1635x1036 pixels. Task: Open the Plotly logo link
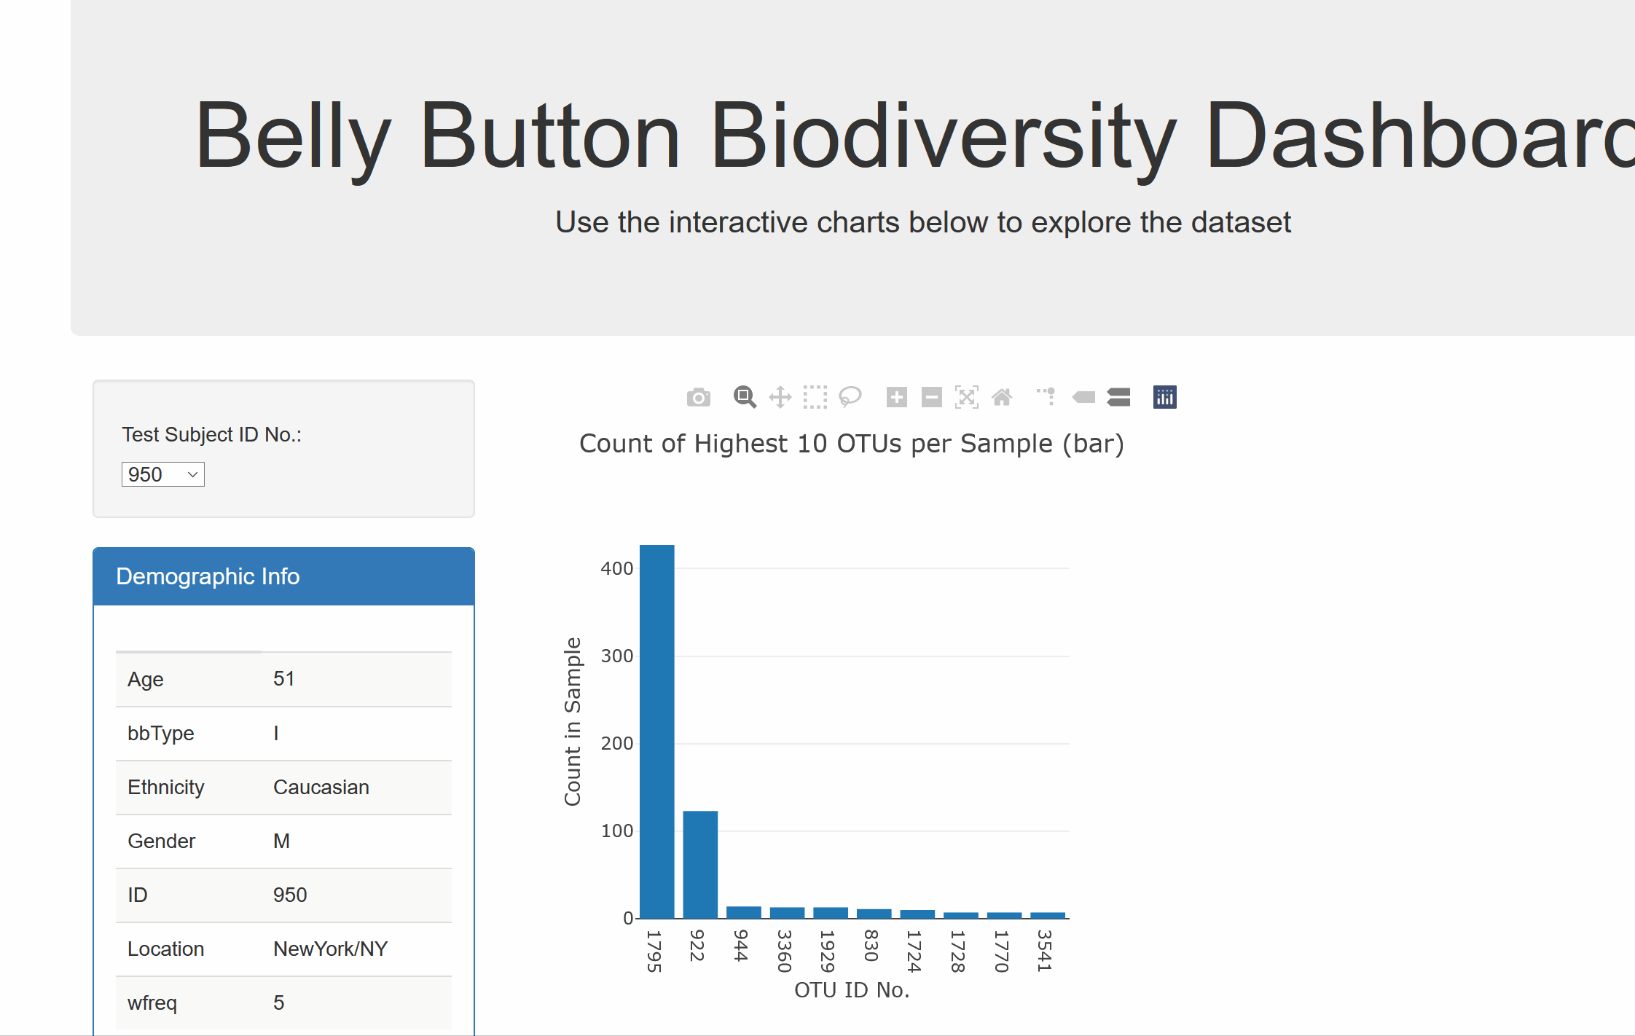[1165, 397]
